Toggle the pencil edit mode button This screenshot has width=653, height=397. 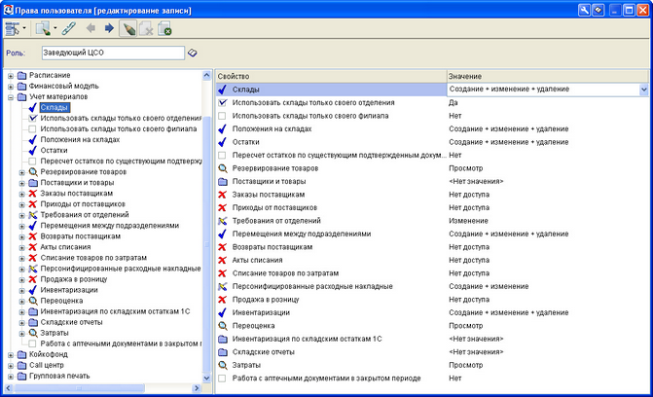tap(128, 29)
